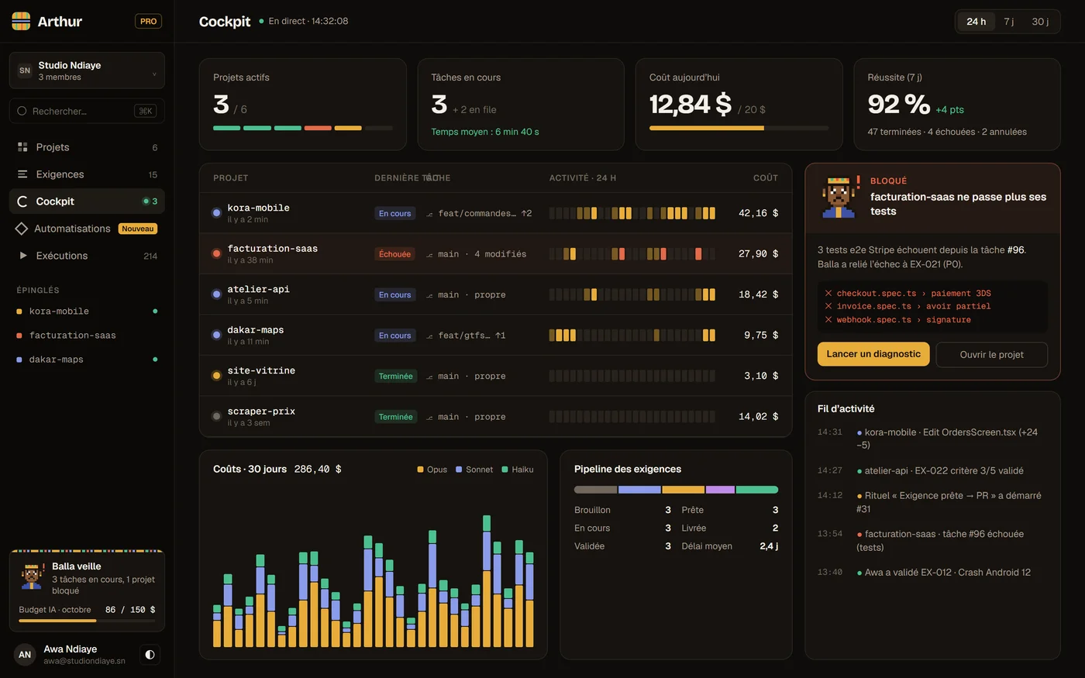Screen dimensions: 1085x678
Task: Click the scraper-prix project row name
Action: pyautogui.click(x=261, y=411)
